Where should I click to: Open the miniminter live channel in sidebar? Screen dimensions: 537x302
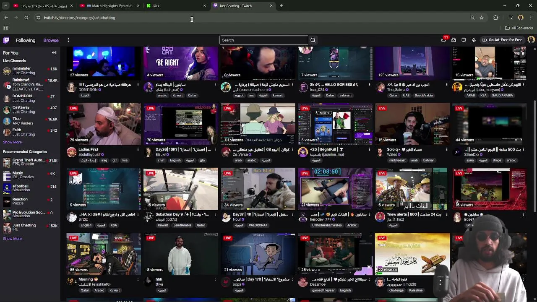pyautogui.click(x=29, y=70)
